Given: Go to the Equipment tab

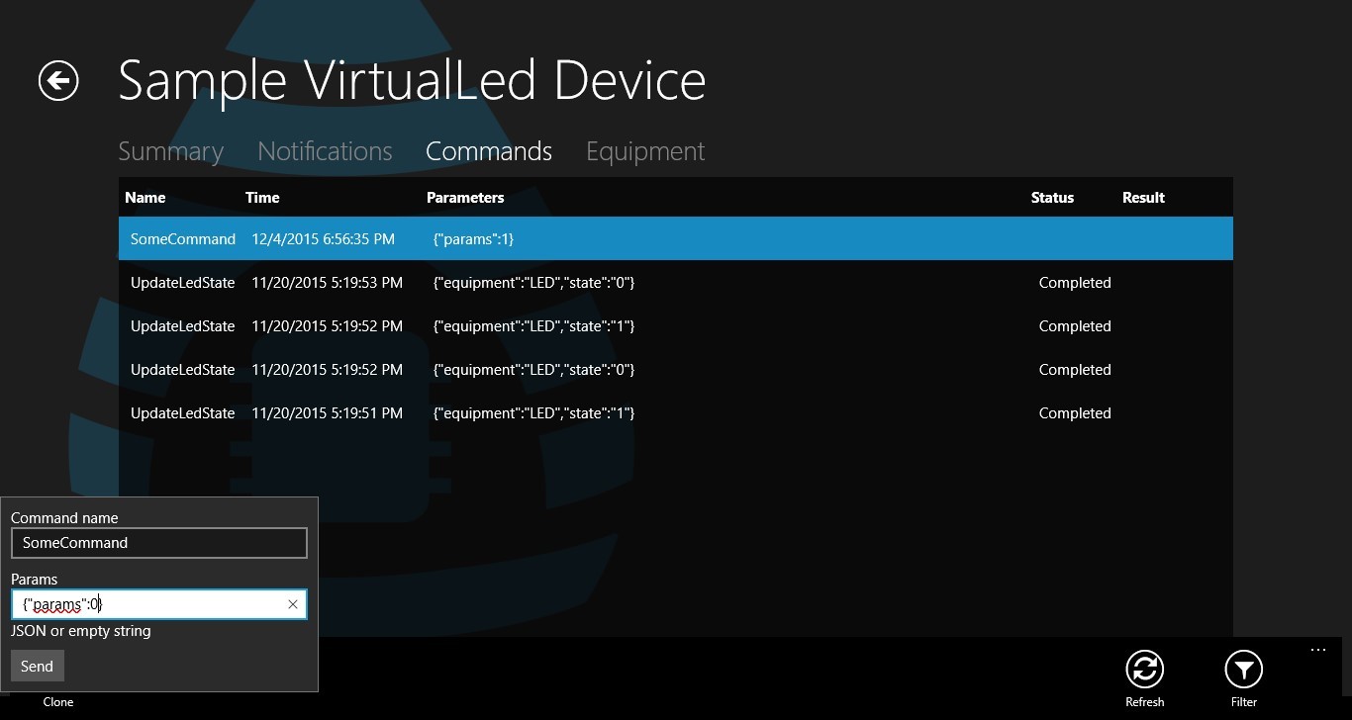Looking at the screenshot, I should [x=645, y=151].
